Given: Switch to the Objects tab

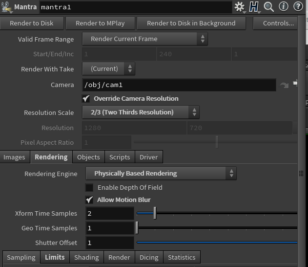Looking at the screenshot, I should [88, 157].
